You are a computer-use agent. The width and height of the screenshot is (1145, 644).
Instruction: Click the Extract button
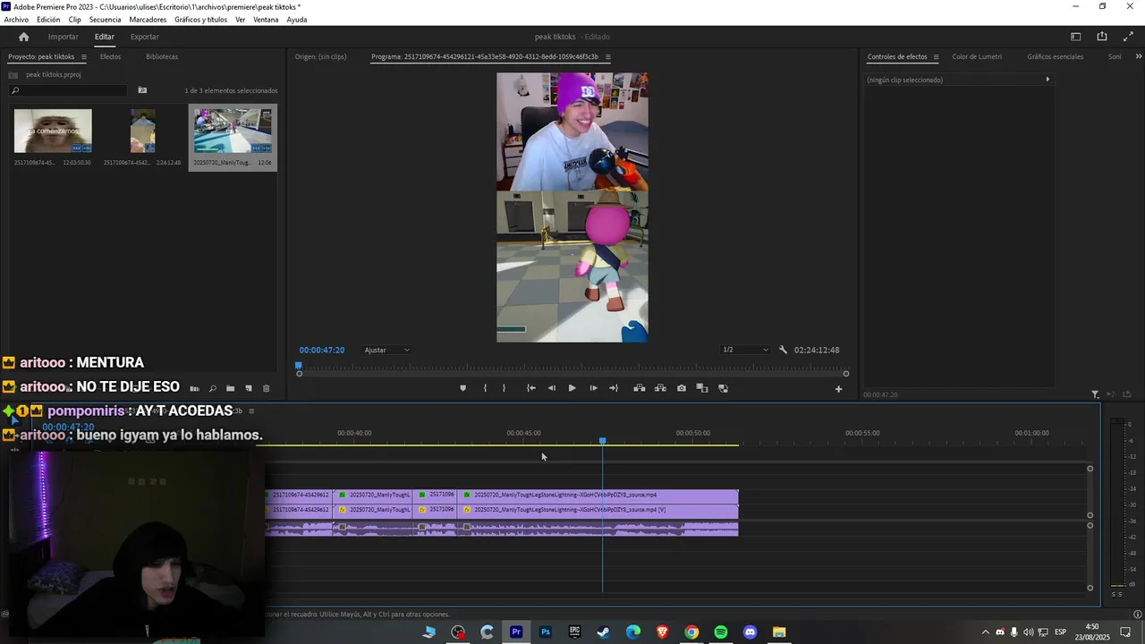pos(660,388)
